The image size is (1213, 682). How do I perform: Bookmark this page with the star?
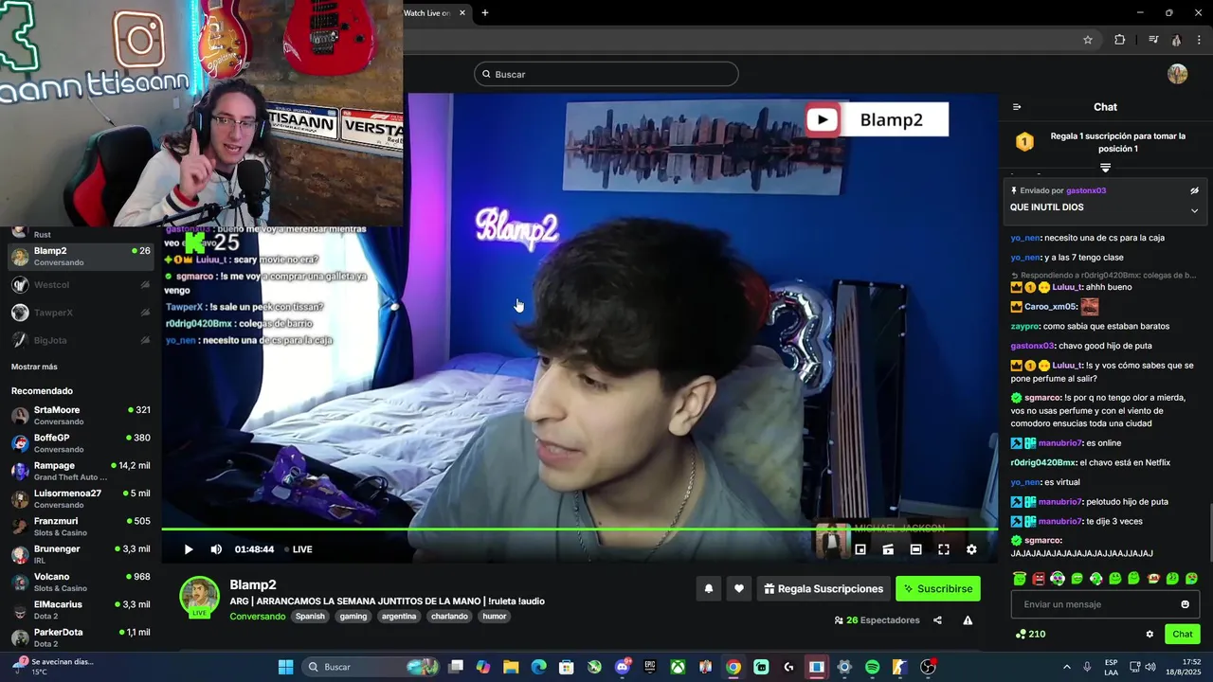click(1088, 40)
